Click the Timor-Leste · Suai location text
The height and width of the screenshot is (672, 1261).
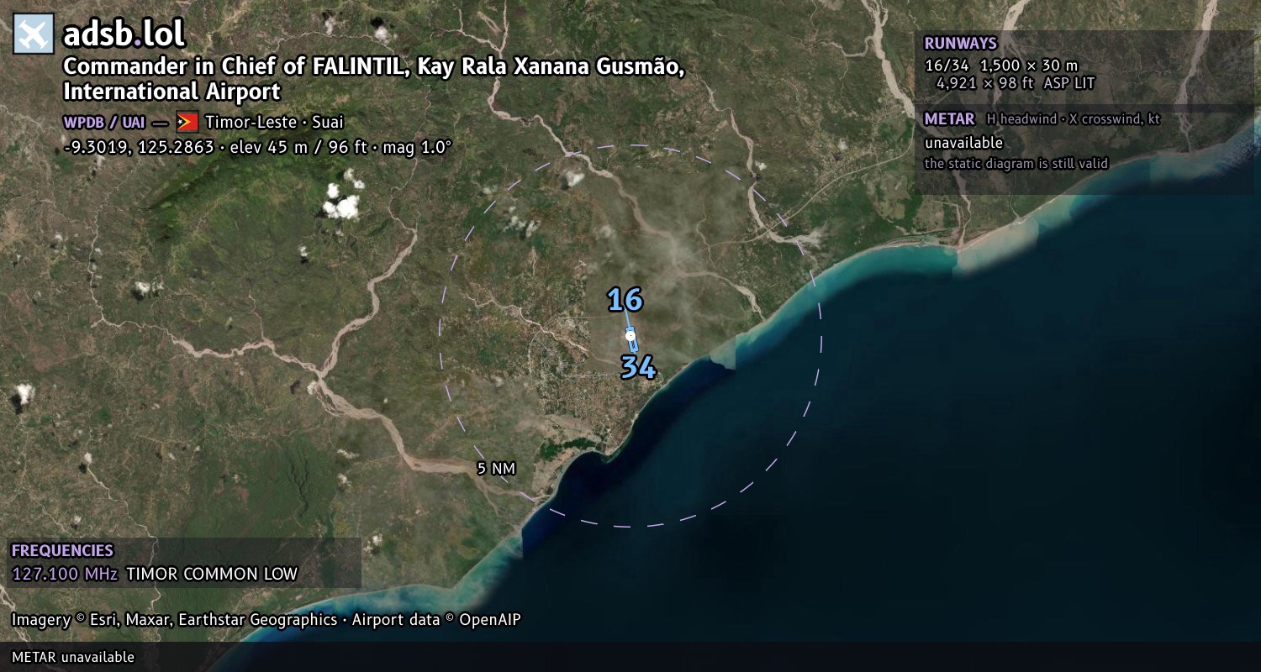pyautogui.click(x=274, y=122)
